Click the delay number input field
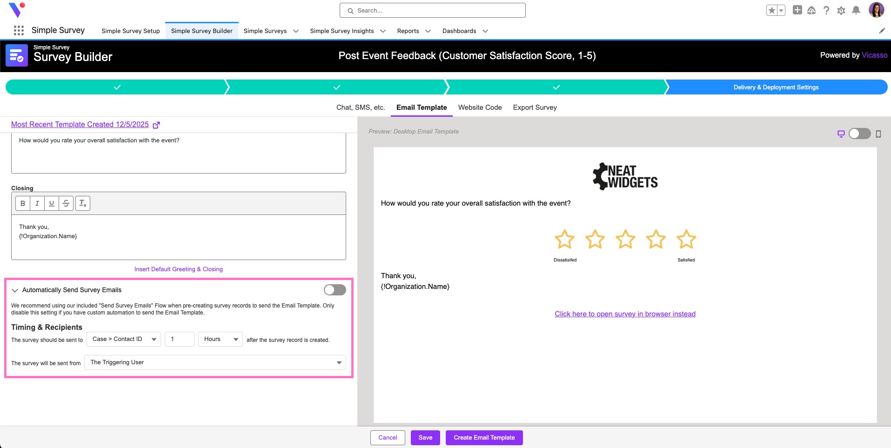Screen dimensions: 891x448 (180, 339)
